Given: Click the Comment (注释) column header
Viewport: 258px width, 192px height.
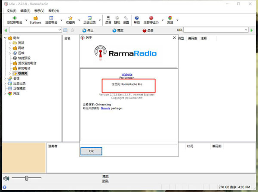Looking at the screenshot, I should 203,38.
